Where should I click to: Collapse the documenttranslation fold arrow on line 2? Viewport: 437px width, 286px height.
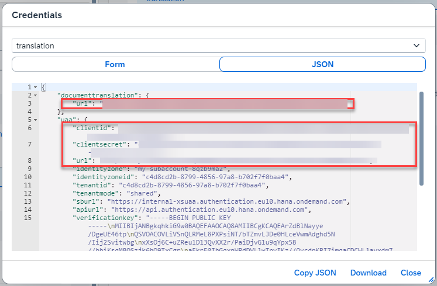pos(36,95)
